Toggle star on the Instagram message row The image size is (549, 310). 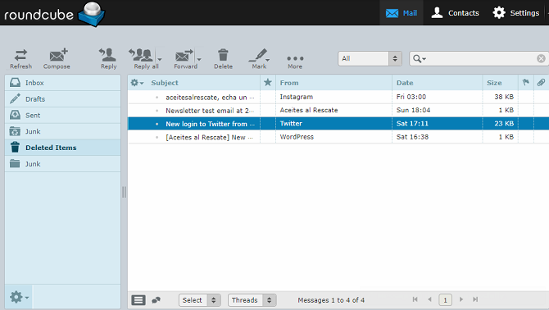click(x=268, y=97)
